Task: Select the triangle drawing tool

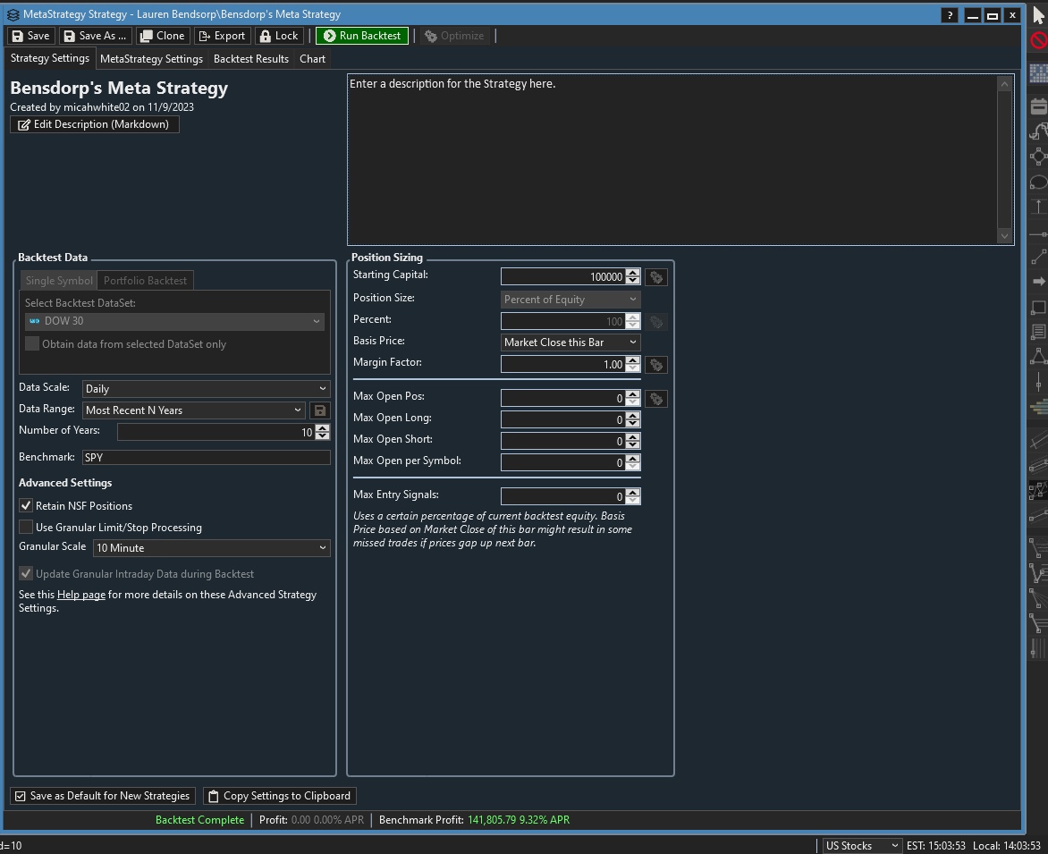Action: pyautogui.click(x=1038, y=356)
